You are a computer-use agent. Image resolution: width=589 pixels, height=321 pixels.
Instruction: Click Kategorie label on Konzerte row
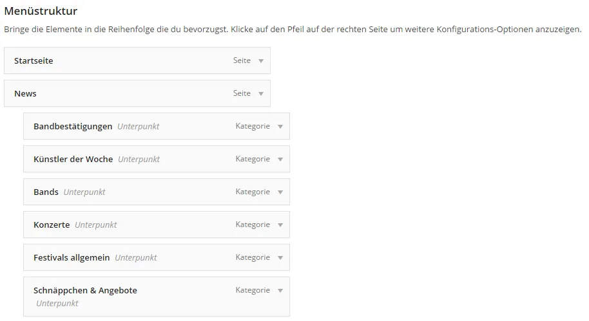coord(253,225)
